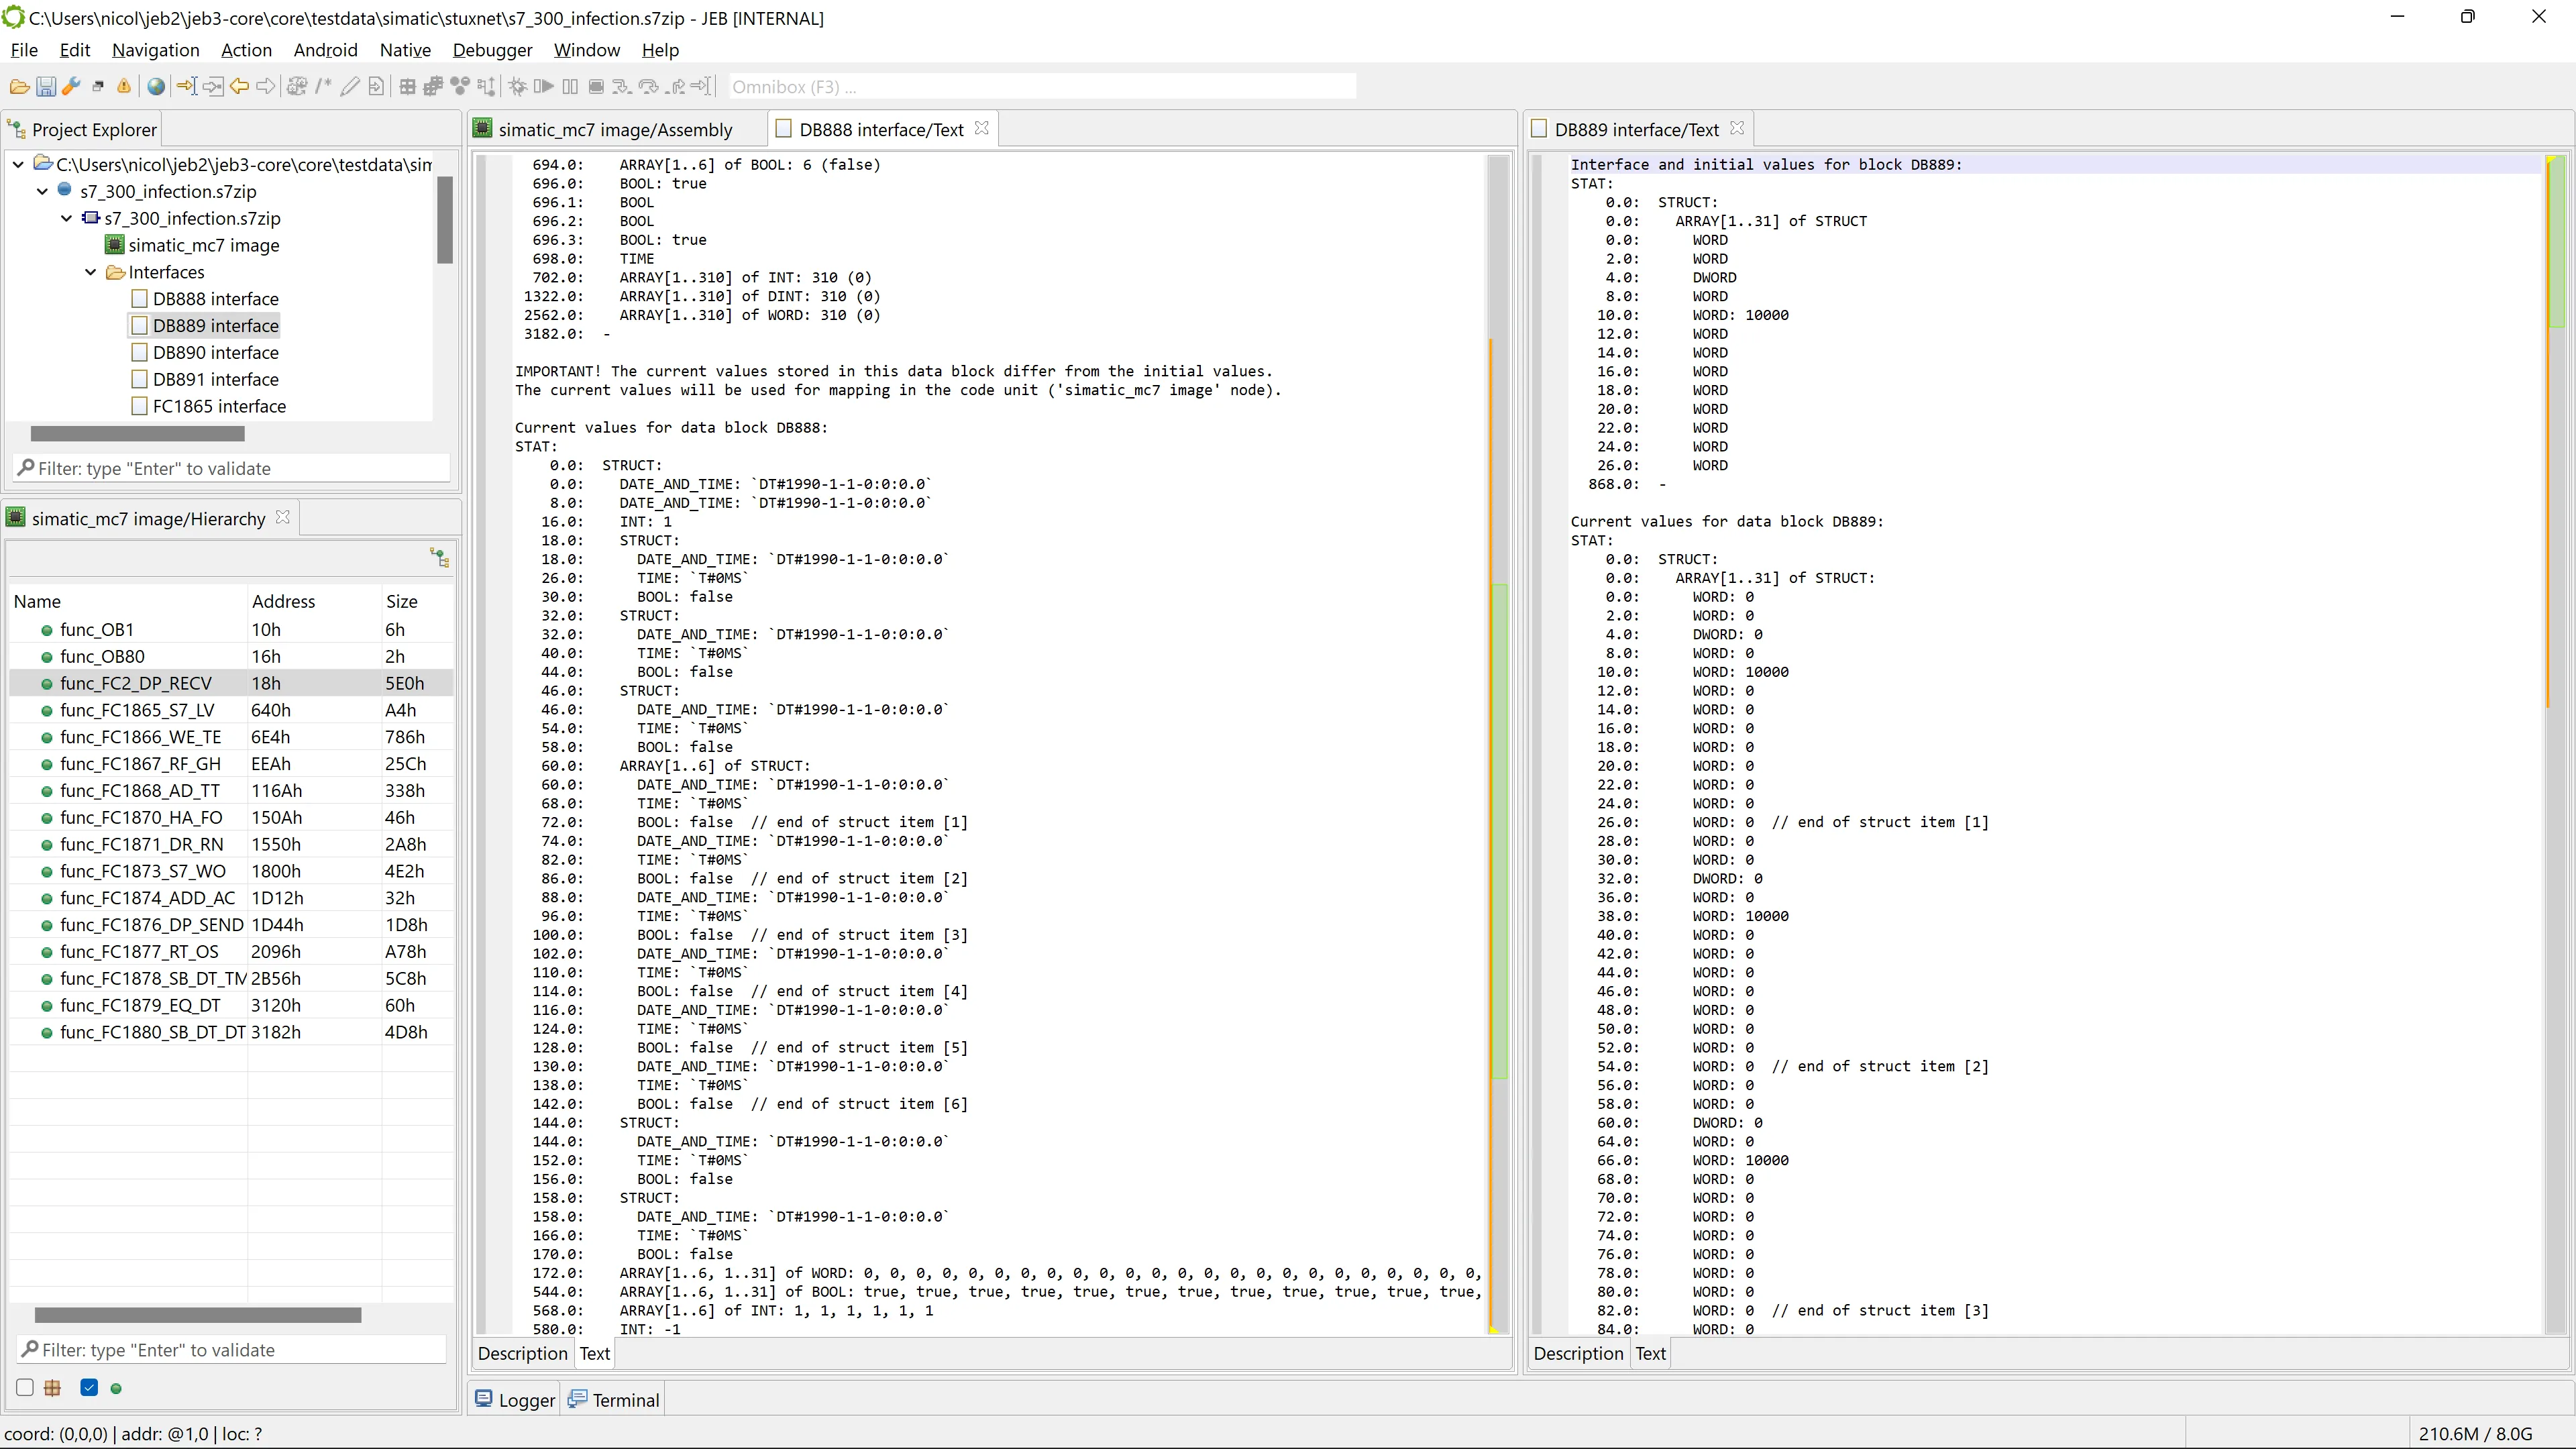This screenshot has height=1449, width=2576.
Task: Click the debugger pause icon
Action: pos(570,87)
